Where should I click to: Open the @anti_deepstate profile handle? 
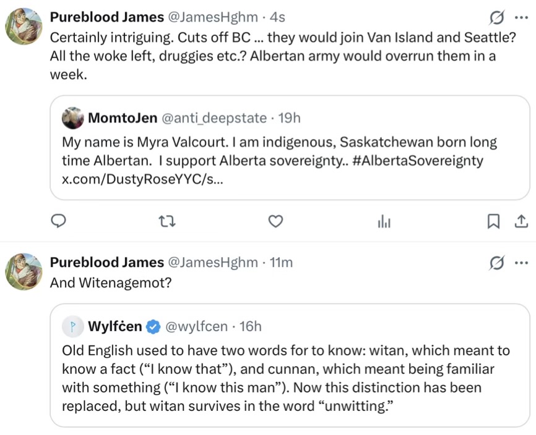coord(214,117)
